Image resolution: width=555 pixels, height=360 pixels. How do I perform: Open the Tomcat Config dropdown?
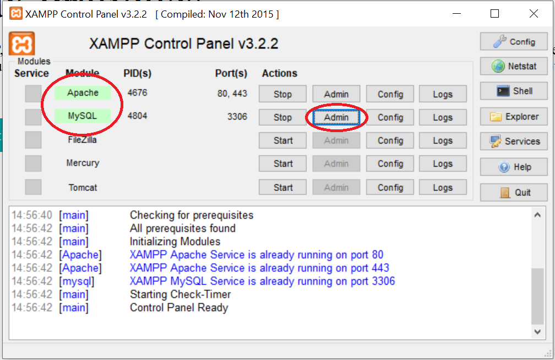click(x=390, y=188)
